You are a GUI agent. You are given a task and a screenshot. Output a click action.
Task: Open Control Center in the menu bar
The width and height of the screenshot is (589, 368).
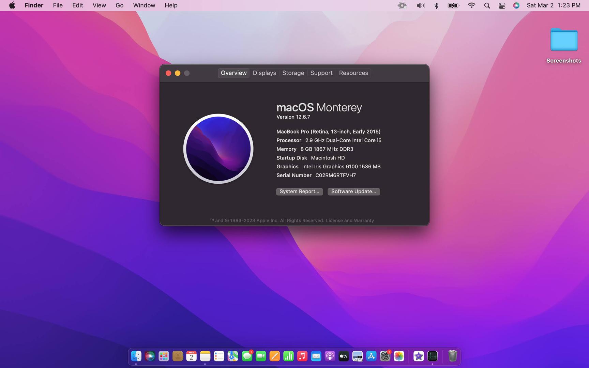click(x=502, y=5)
